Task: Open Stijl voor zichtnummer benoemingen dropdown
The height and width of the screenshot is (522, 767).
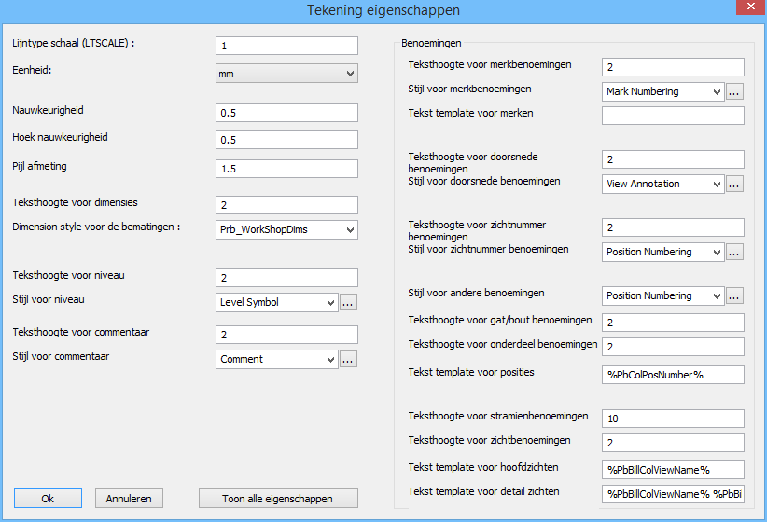Action: coord(662,252)
